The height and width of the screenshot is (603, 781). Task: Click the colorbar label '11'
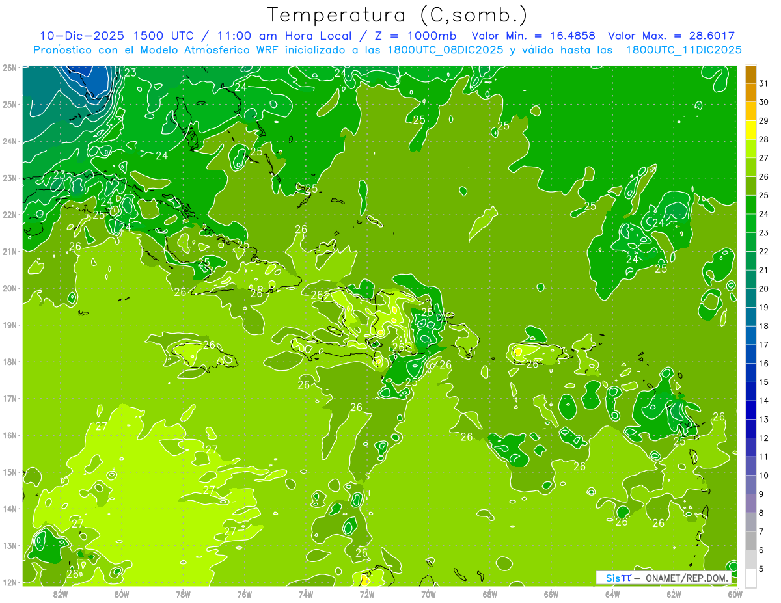[764, 457]
